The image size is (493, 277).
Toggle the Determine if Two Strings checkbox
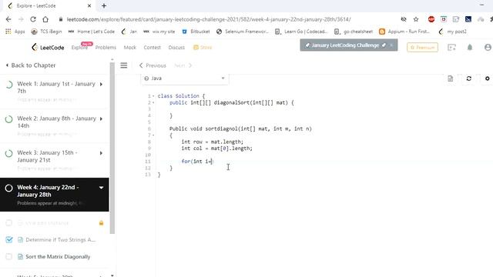[9, 239]
